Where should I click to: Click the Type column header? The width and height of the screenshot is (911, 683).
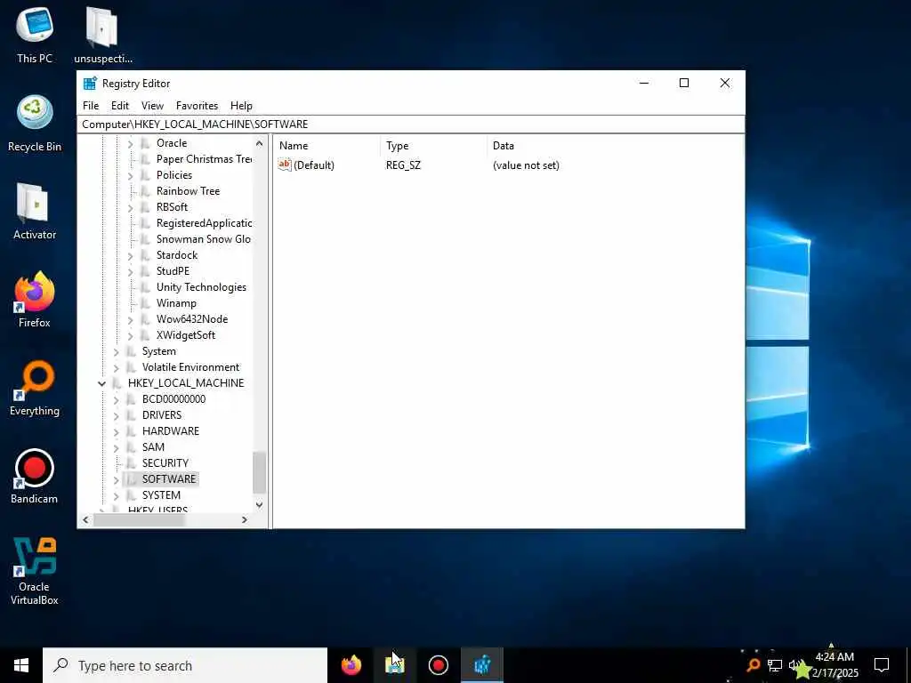click(433, 146)
